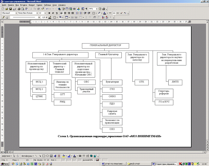Center-align text with the toolbar icon
The image size is (209, 166).
point(65,13)
